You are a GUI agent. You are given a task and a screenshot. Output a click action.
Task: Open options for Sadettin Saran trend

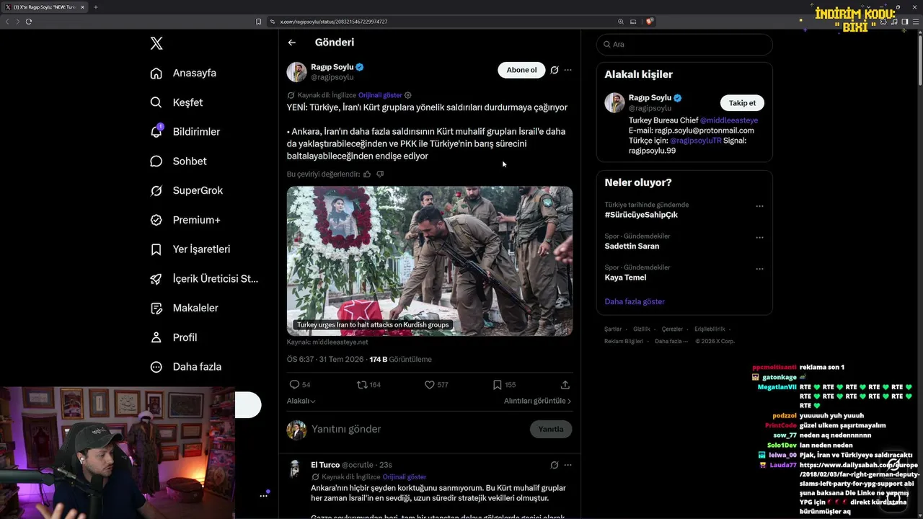(x=759, y=237)
